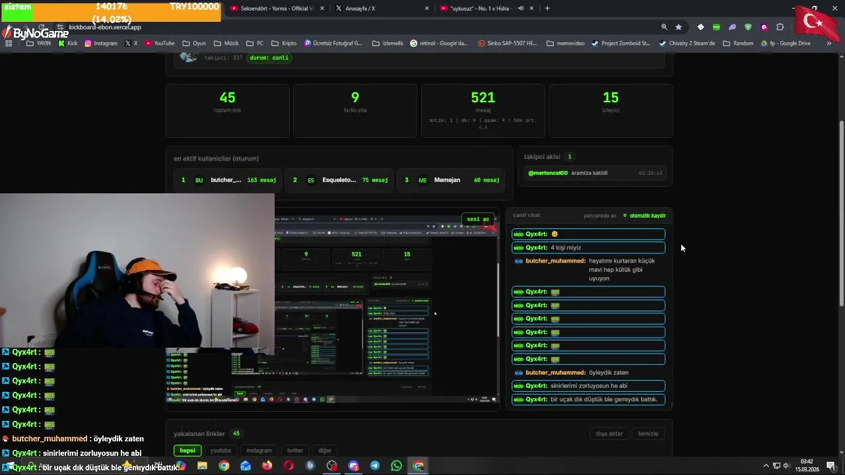Click the dışa aktar export button
Screen dimensions: 845x475
coord(609,433)
